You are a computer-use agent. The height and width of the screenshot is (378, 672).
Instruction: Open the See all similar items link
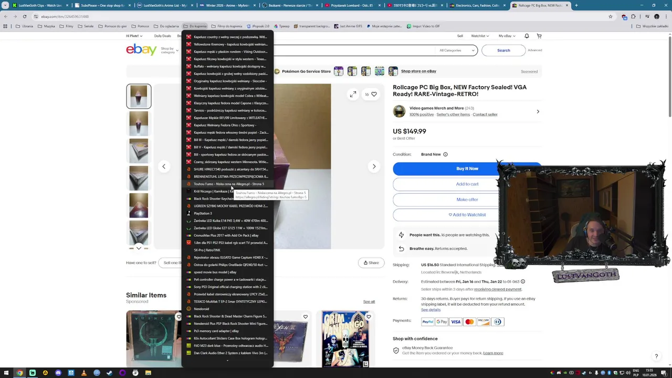point(369,302)
